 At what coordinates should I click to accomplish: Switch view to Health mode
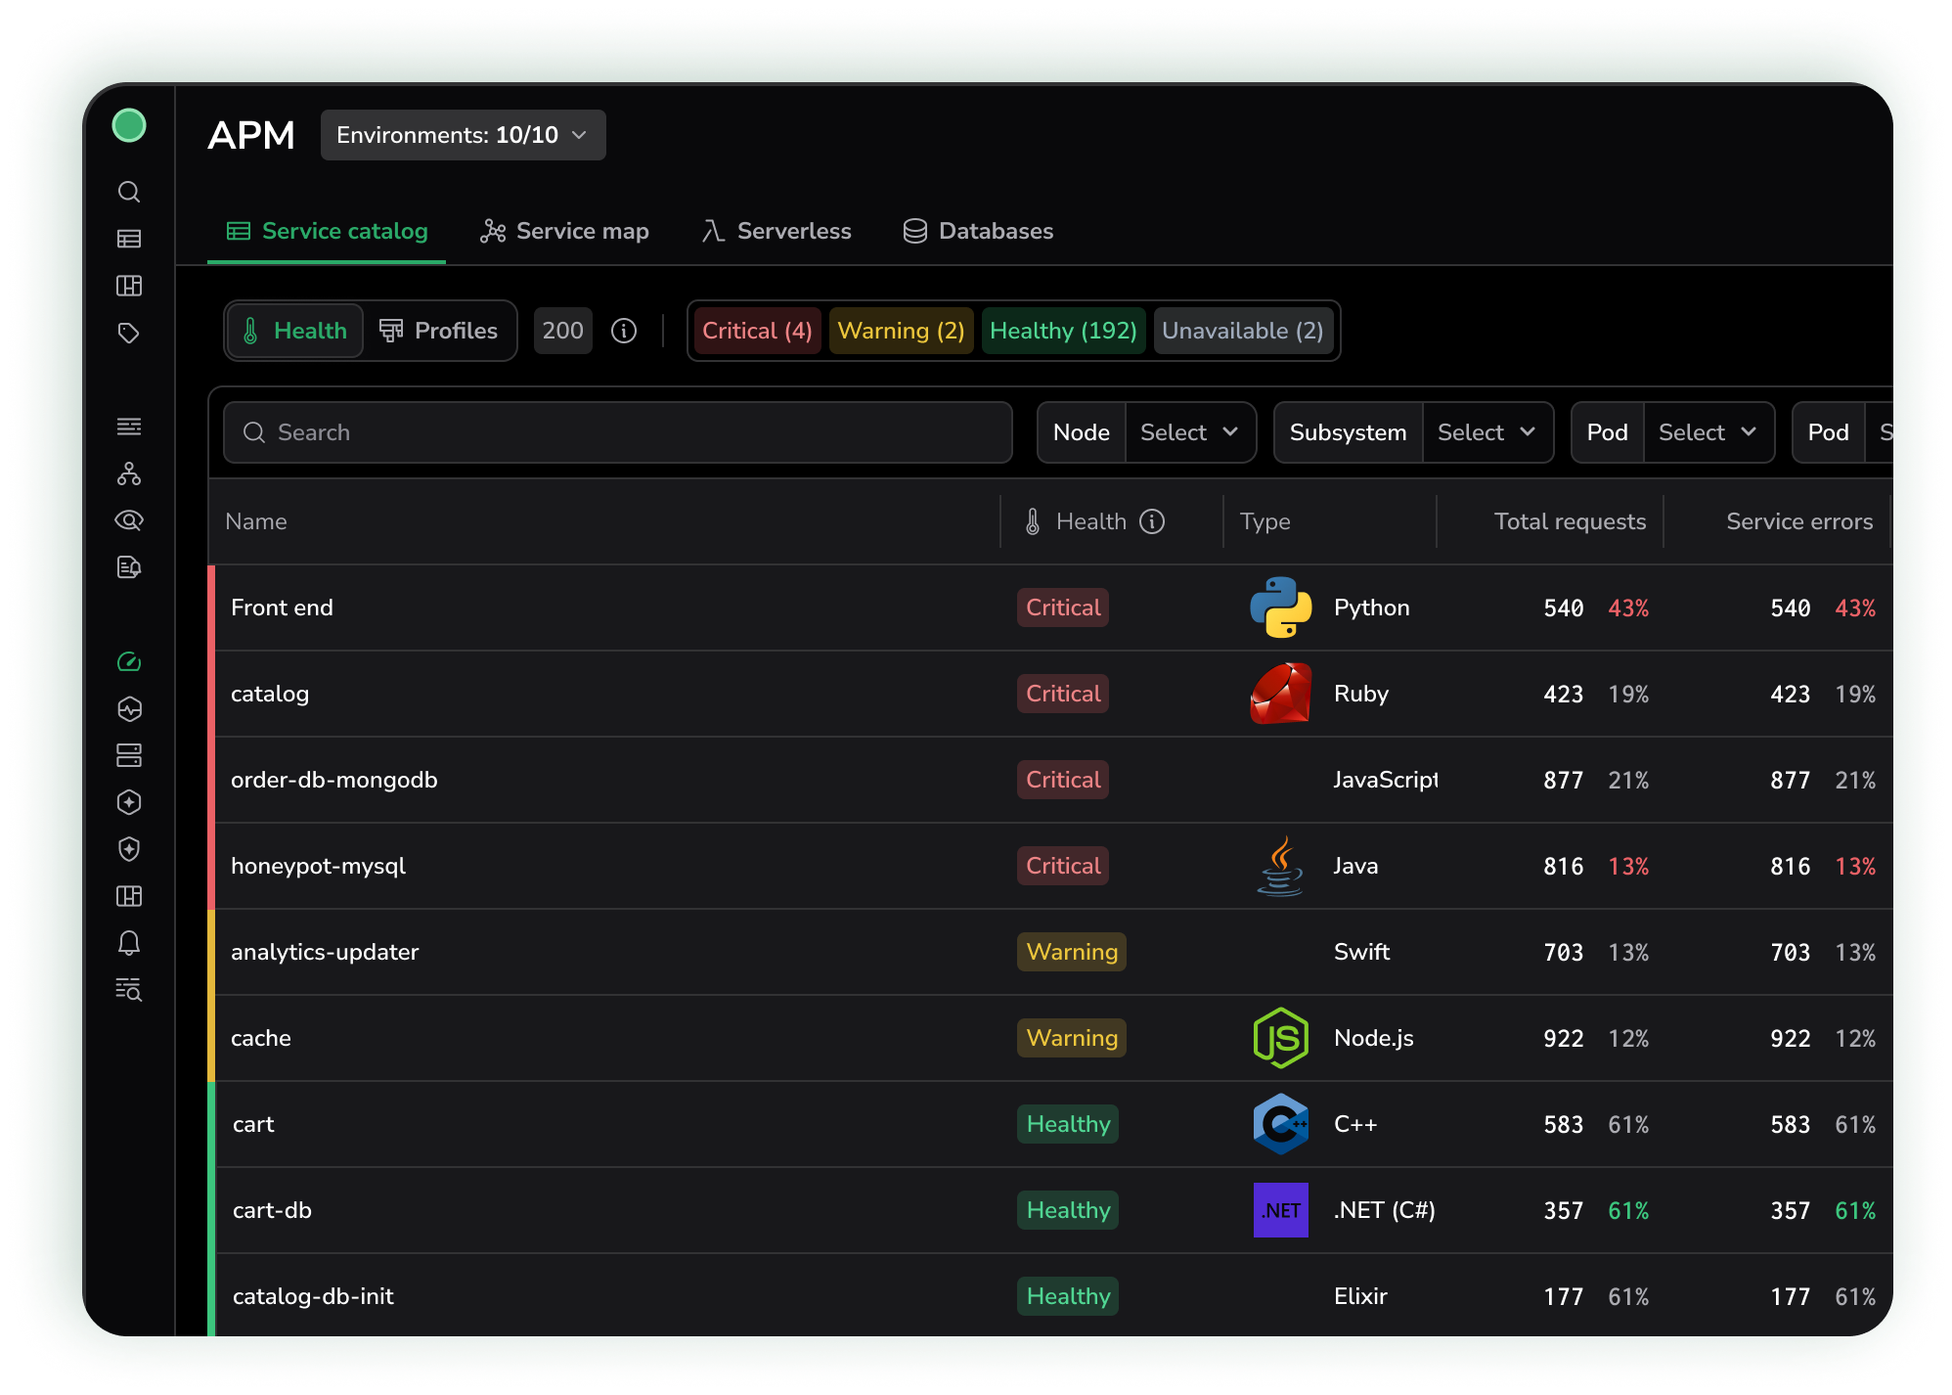coord(294,331)
